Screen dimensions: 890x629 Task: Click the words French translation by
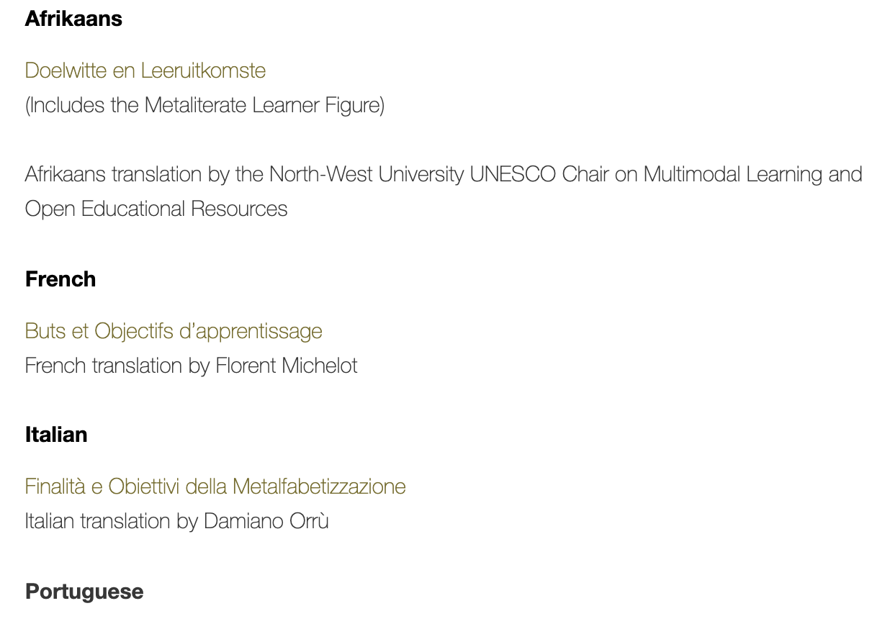tap(117, 366)
